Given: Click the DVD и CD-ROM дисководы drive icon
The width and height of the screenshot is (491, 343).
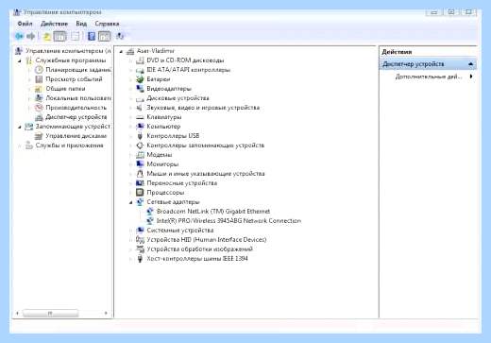Looking at the screenshot, I should tap(140, 60).
